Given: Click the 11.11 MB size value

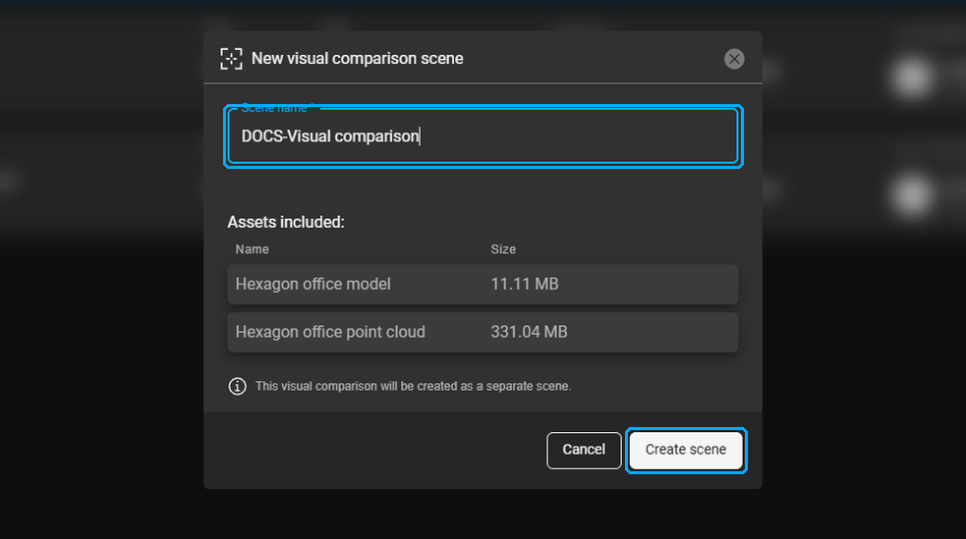Looking at the screenshot, I should [x=525, y=284].
